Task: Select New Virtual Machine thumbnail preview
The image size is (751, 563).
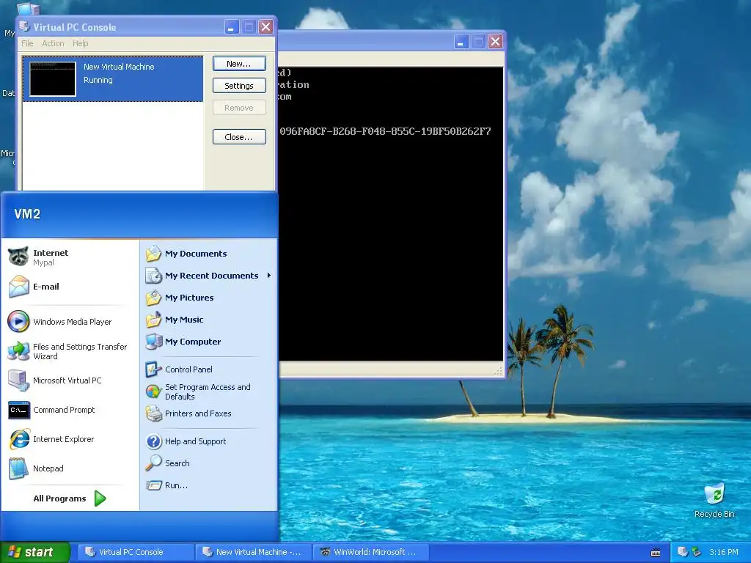Action: click(53, 79)
